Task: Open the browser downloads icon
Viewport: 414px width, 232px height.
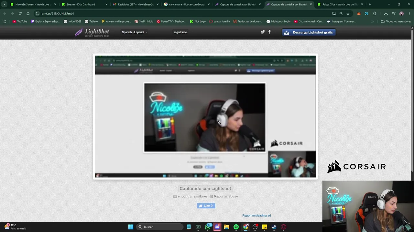Action: click(x=386, y=14)
